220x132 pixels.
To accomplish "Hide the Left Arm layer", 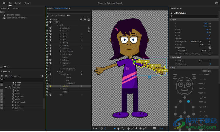I will pos(47,86).
